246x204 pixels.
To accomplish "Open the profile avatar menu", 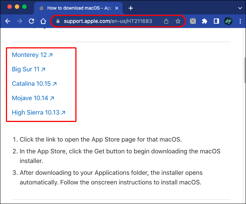I will [228, 21].
